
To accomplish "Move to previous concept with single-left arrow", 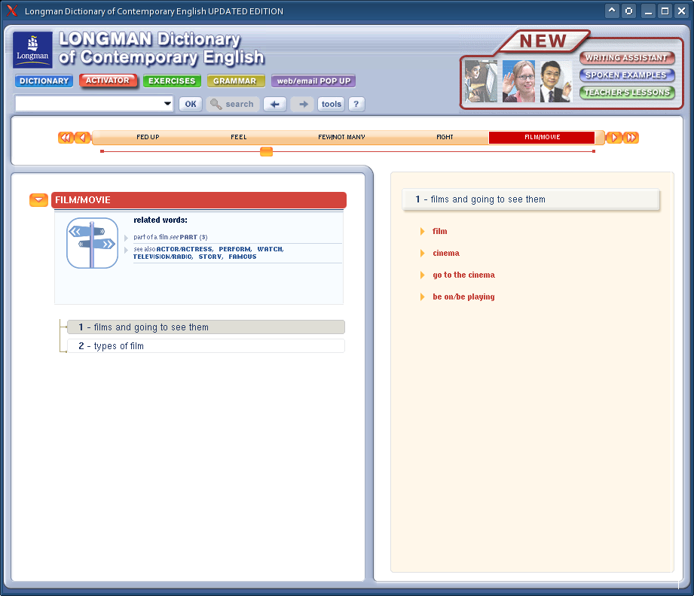I will (x=82, y=138).
